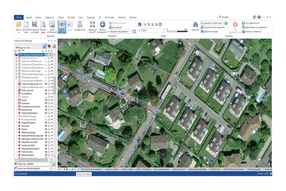Toggle visibility of Limite ouvrage génie civil
This screenshot has width=286, height=191.
tap(46, 84)
